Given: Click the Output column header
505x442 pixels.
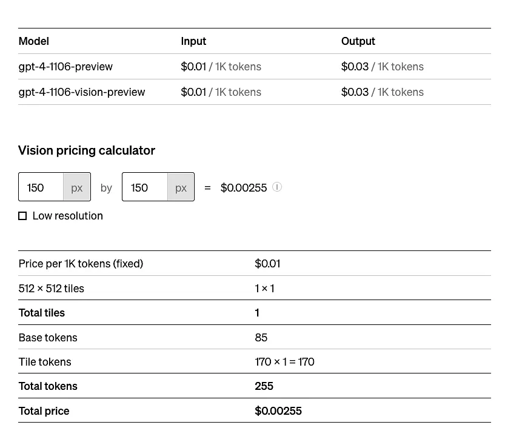Looking at the screenshot, I should point(358,41).
